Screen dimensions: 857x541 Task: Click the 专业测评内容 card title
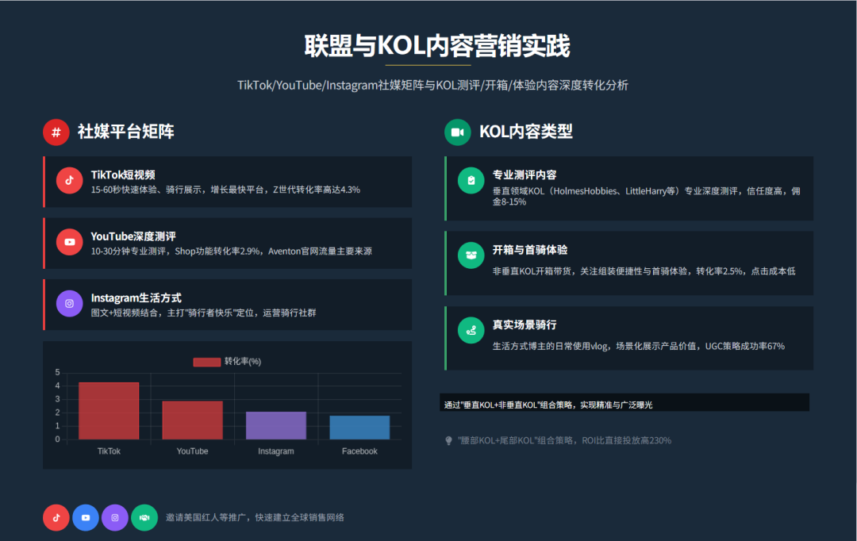pos(525,175)
